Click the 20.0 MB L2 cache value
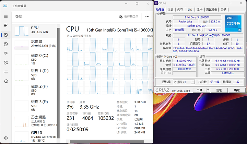This screenshot has height=144, width=247. tap(140, 128)
